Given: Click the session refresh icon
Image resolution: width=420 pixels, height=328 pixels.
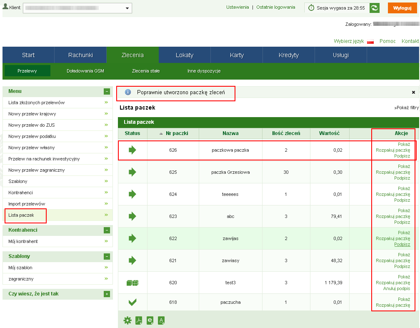Looking at the screenshot, I should 375,8.
